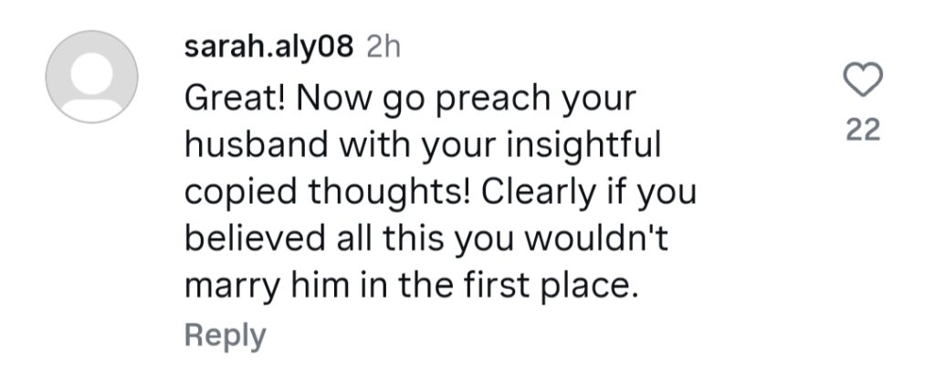Click the line 'marry him in the first place.'
The height and width of the screenshot is (392, 935).
point(412,287)
